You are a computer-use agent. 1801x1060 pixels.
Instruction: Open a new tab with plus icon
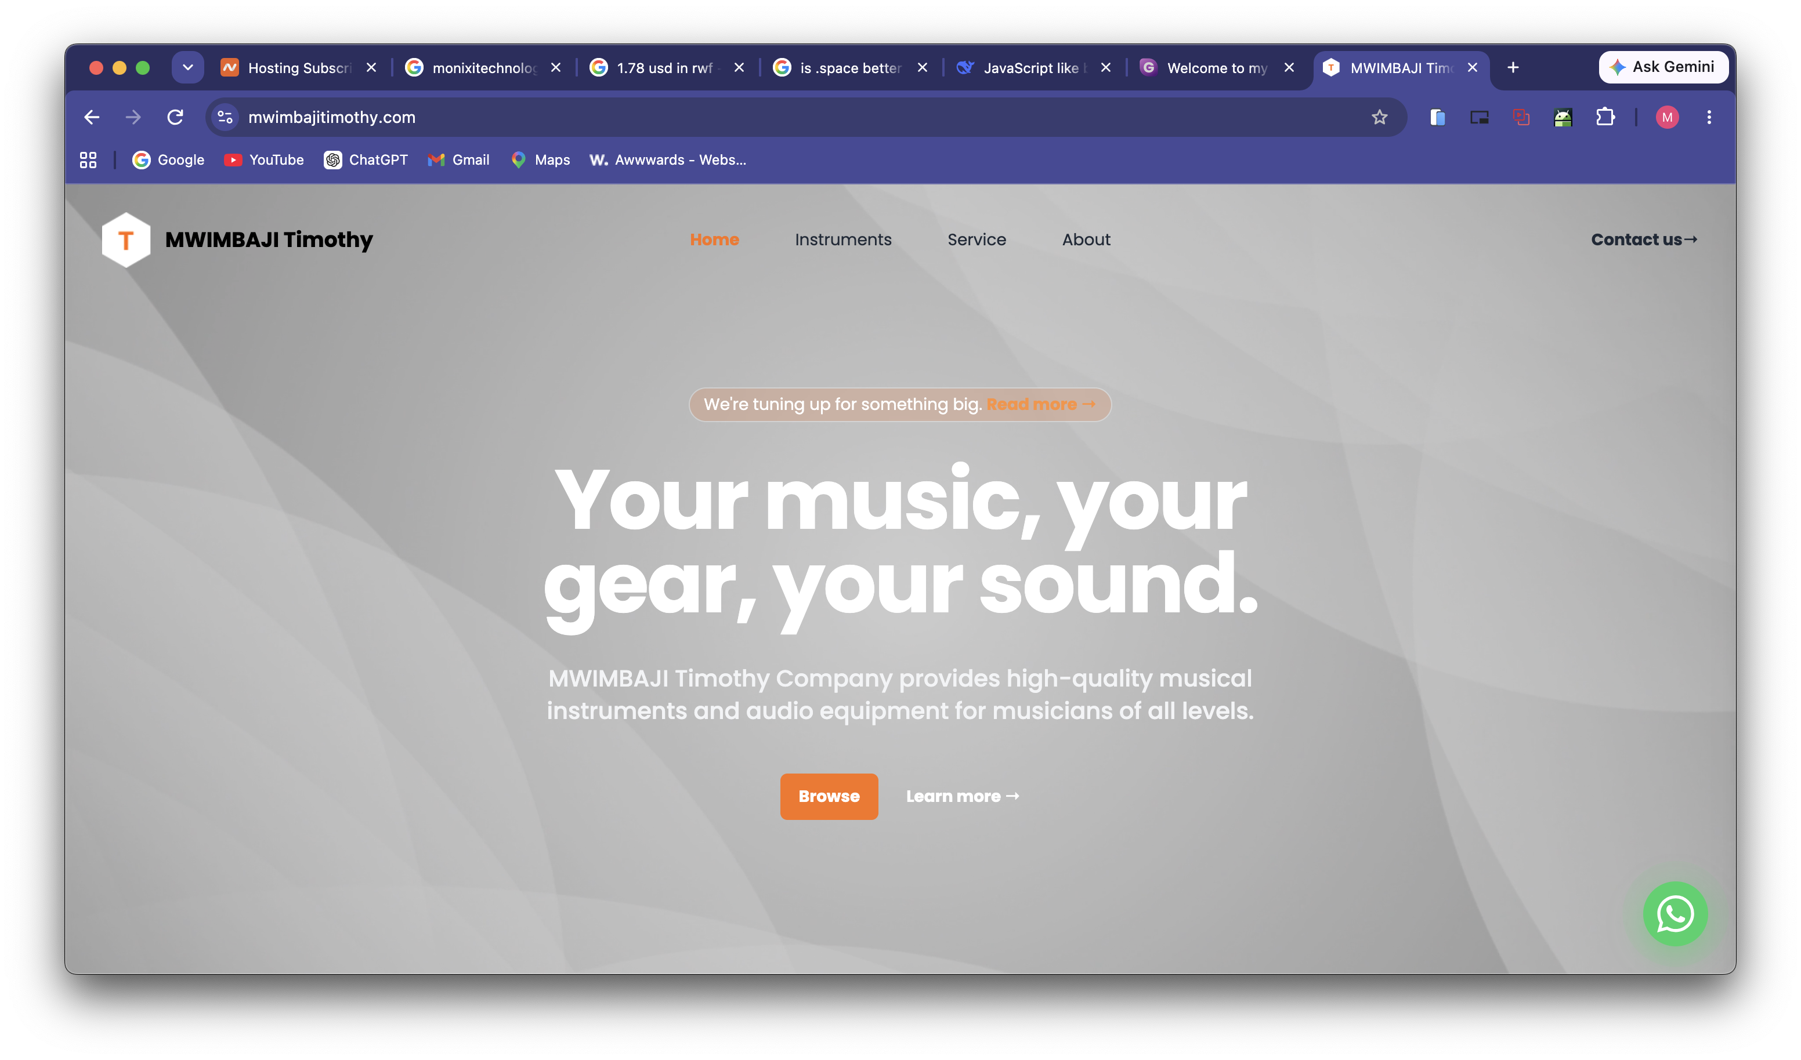(1513, 68)
